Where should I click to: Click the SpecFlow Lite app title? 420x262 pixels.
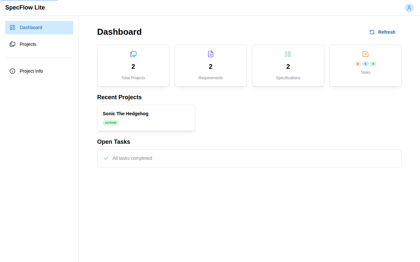coord(25,8)
